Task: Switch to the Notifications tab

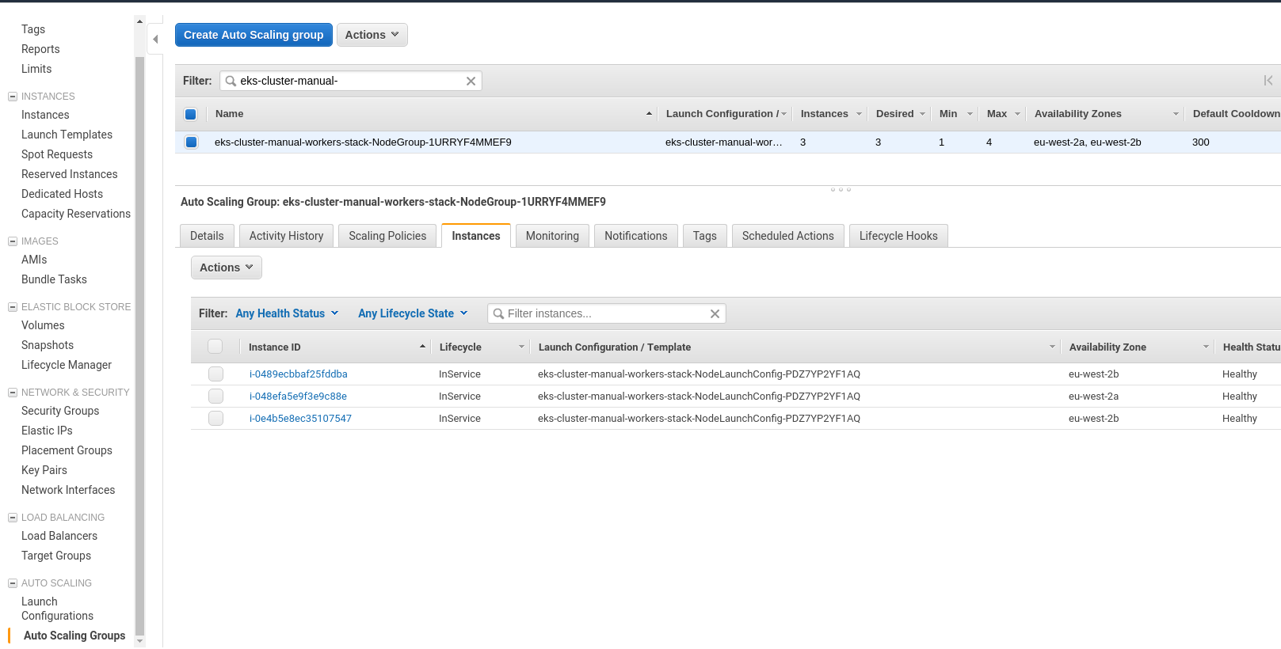Action: (x=636, y=236)
